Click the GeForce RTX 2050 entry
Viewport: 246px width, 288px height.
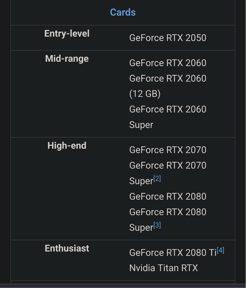click(168, 38)
